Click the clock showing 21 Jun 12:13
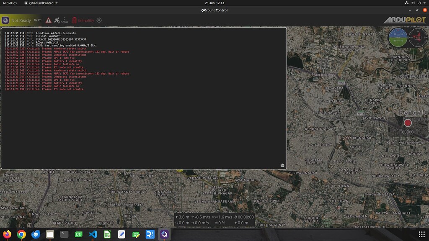Image resolution: width=429 pixels, height=241 pixels. (214, 3)
